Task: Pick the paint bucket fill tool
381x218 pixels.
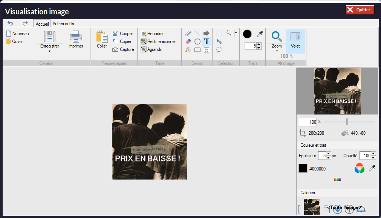Action: pos(188,50)
